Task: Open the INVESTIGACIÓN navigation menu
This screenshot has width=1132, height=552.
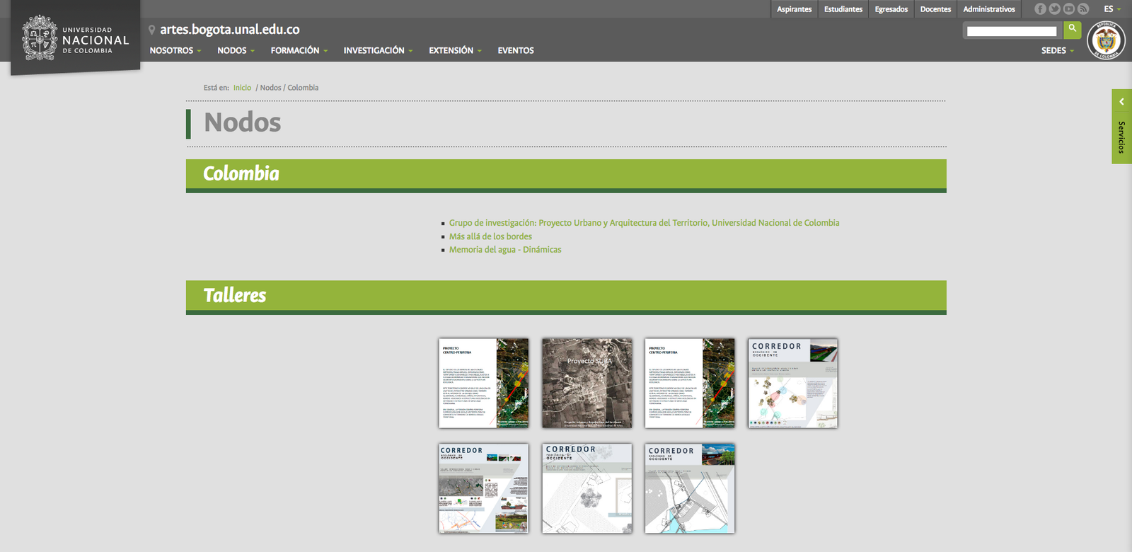Action: (377, 51)
